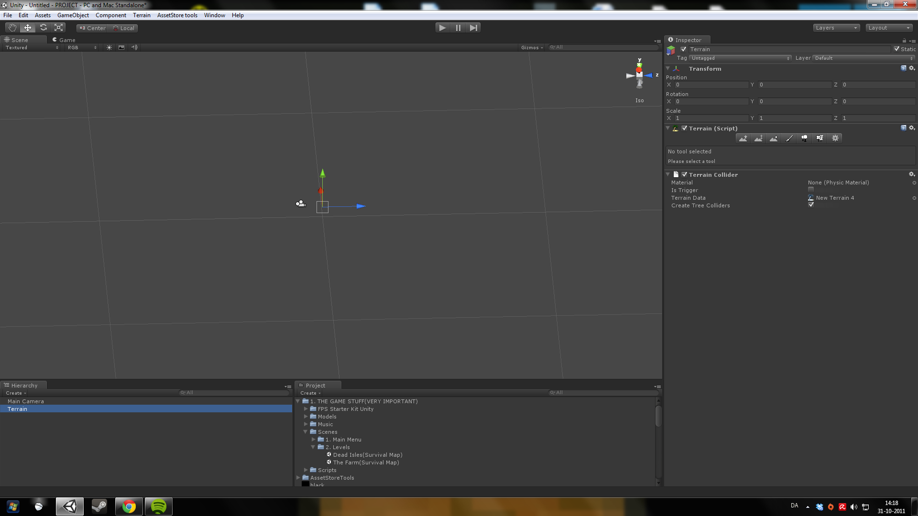Uncheck Create Tree Colliders

coord(811,205)
